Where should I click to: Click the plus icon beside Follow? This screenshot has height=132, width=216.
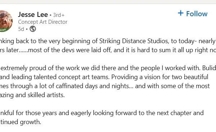pos(181,13)
